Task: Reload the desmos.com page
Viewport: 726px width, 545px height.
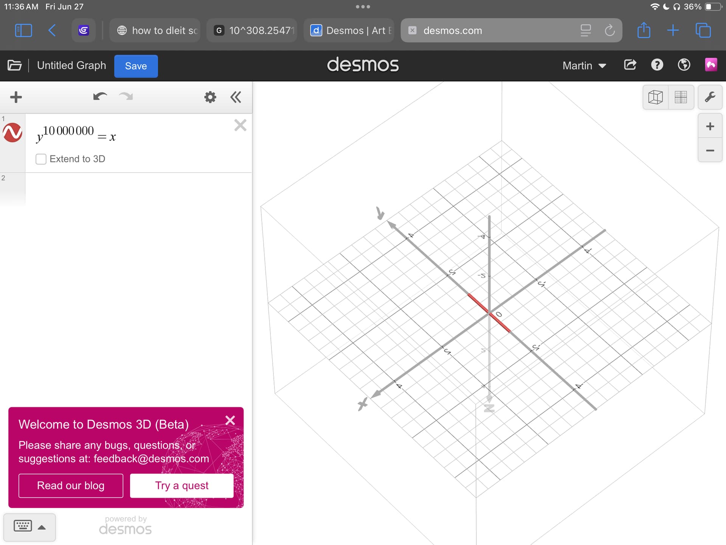Action: tap(610, 30)
